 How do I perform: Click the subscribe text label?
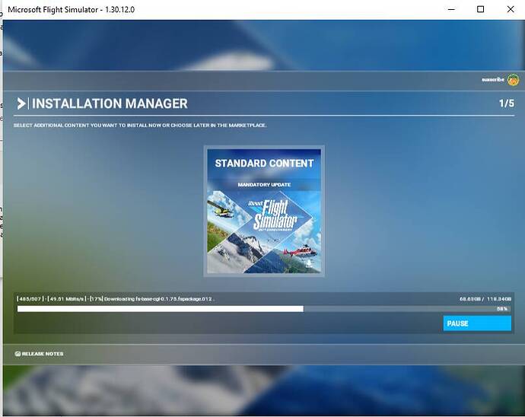[x=493, y=80]
